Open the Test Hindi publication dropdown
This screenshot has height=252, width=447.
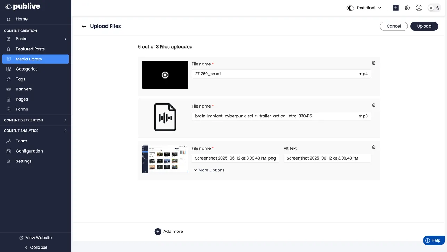(364, 8)
